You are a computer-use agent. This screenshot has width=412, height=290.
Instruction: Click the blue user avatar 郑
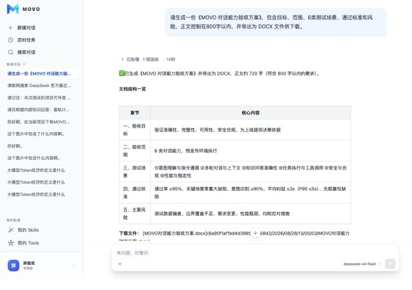click(14, 266)
